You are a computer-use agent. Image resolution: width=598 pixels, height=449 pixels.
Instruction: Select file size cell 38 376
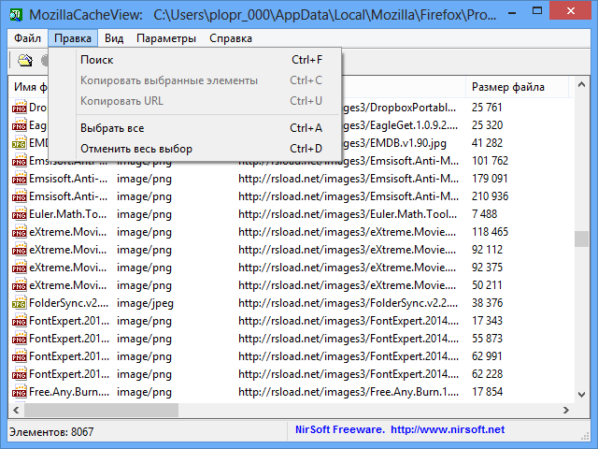coord(487,303)
